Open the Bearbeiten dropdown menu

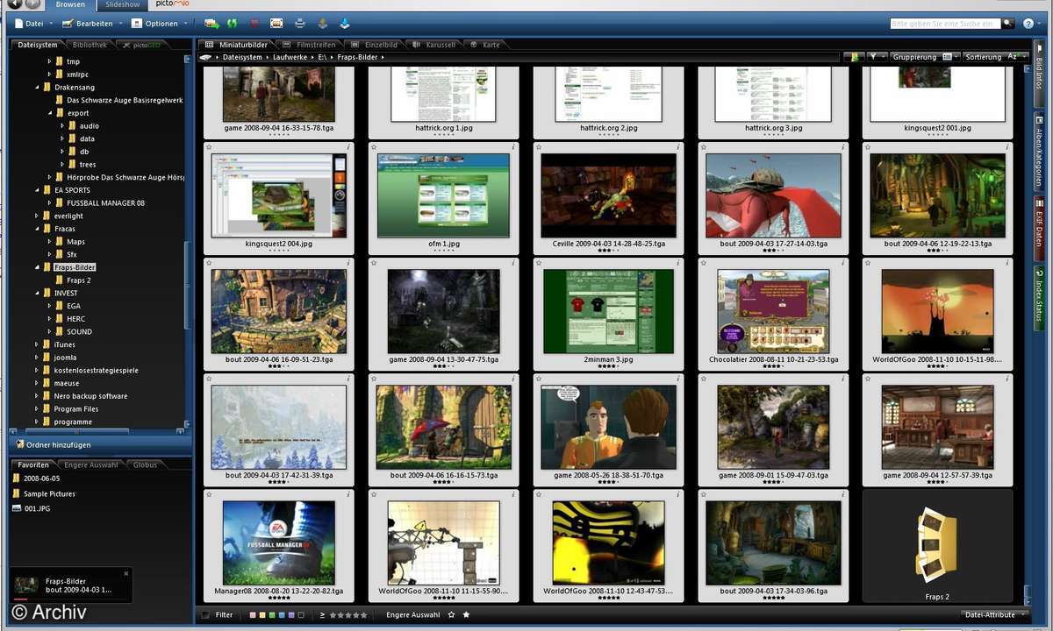[93, 24]
